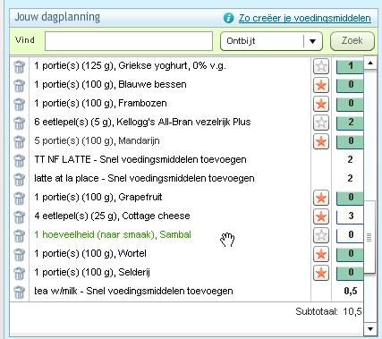Remove the Blauwe bessen row via trash icon
The width and height of the screenshot is (382, 339).
tap(20, 85)
